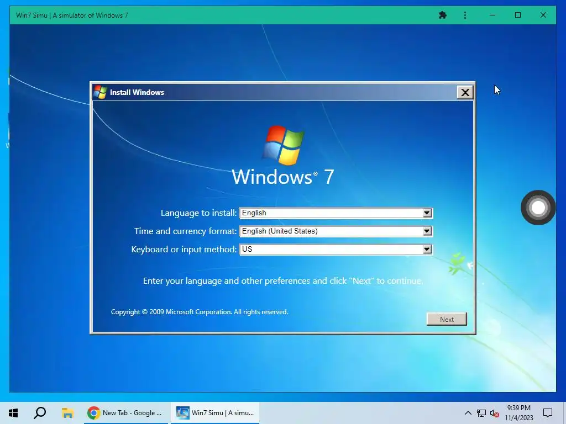The width and height of the screenshot is (566, 424).
Task: Click the copyright Microsoft Corporation text
Action: point(199,312)
